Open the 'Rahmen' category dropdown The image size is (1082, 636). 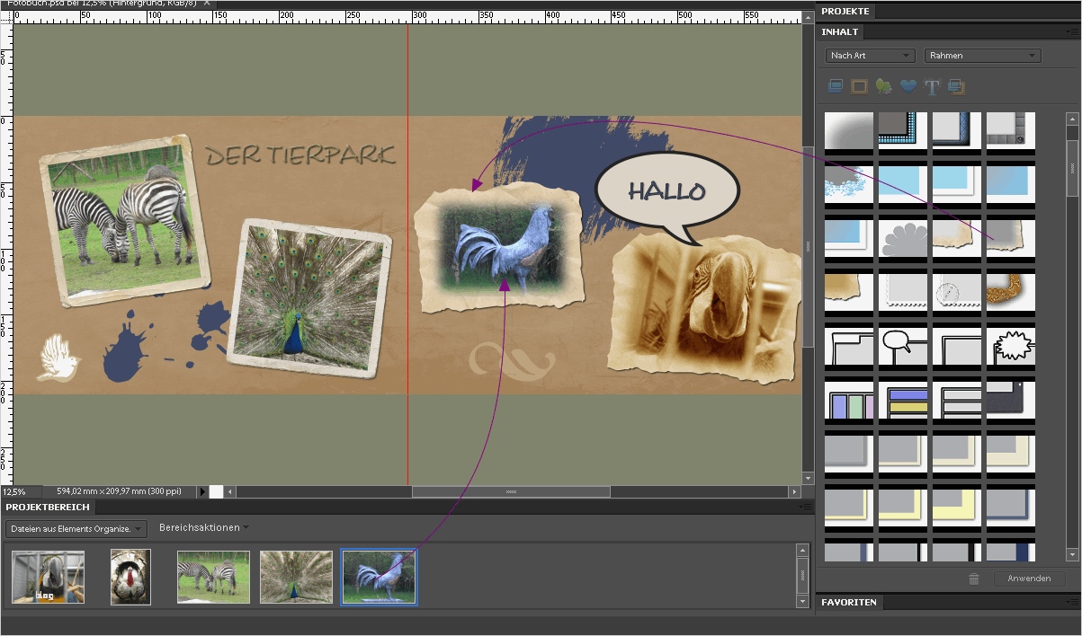[x=982, y=56]
